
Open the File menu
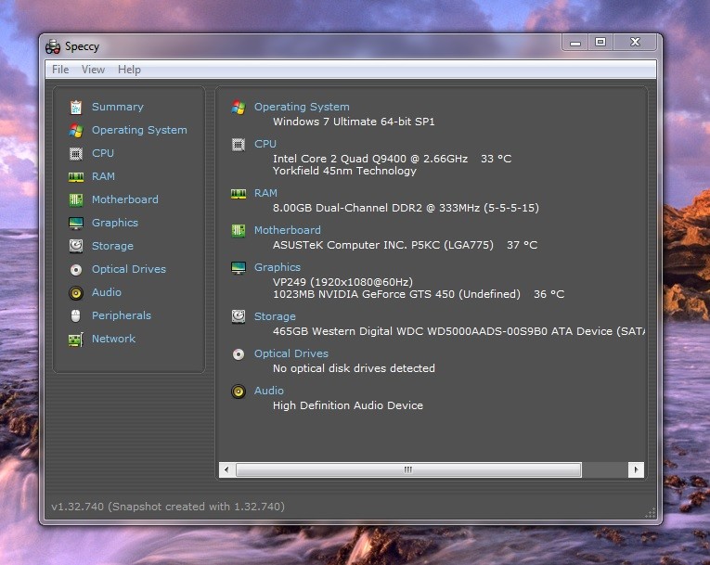[x=60, y=70]
